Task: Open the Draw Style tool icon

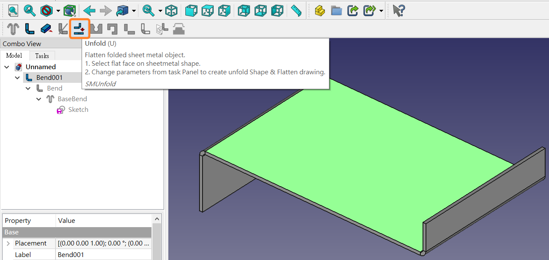Action: click(x=46, y=11)
